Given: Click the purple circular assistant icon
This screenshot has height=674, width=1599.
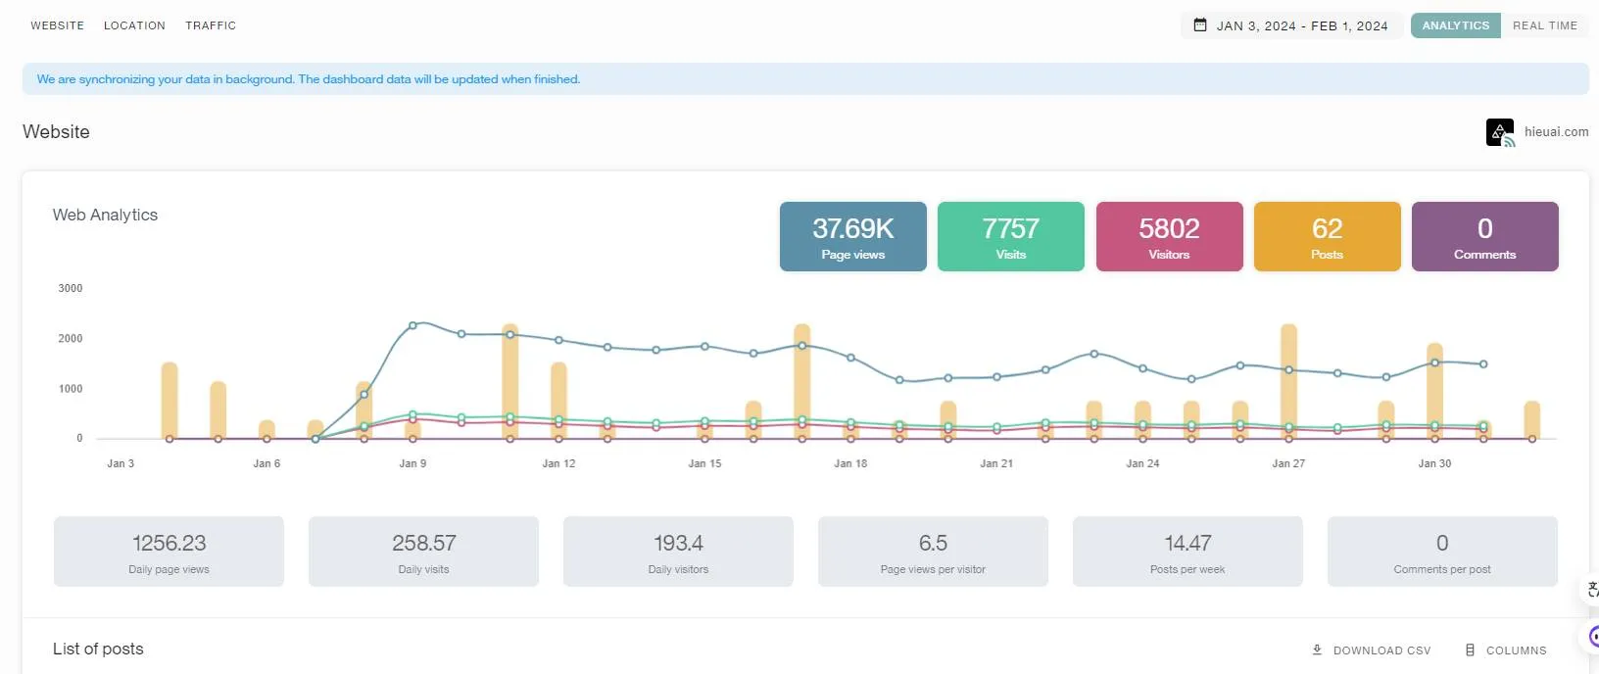Looking at the screenshot, I should [x=1593, y=637].
